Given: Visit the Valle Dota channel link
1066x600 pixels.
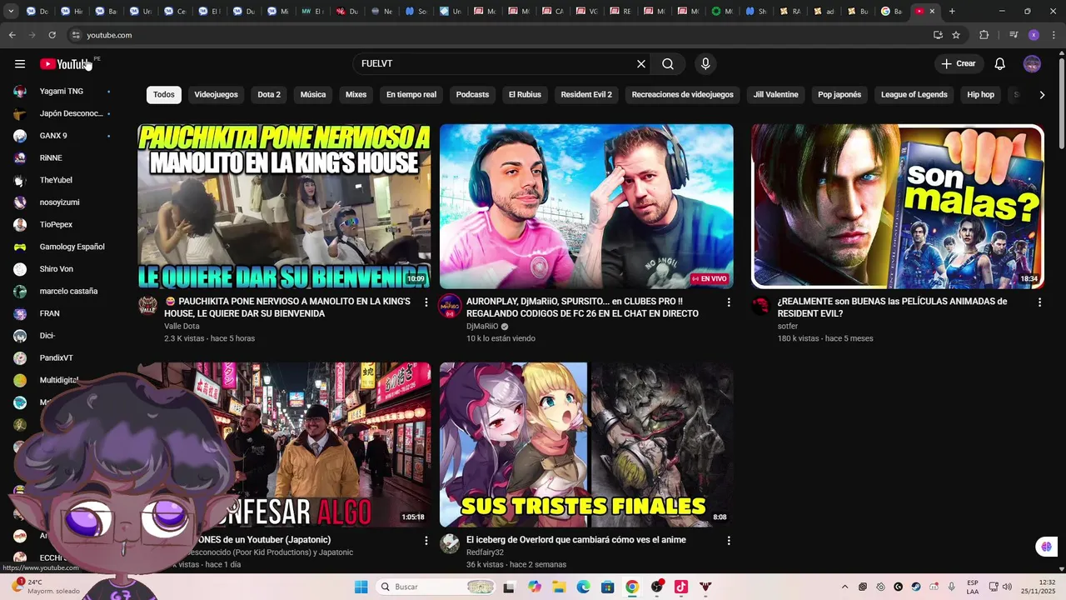Looking at the screenshot, I should point(182,327).
